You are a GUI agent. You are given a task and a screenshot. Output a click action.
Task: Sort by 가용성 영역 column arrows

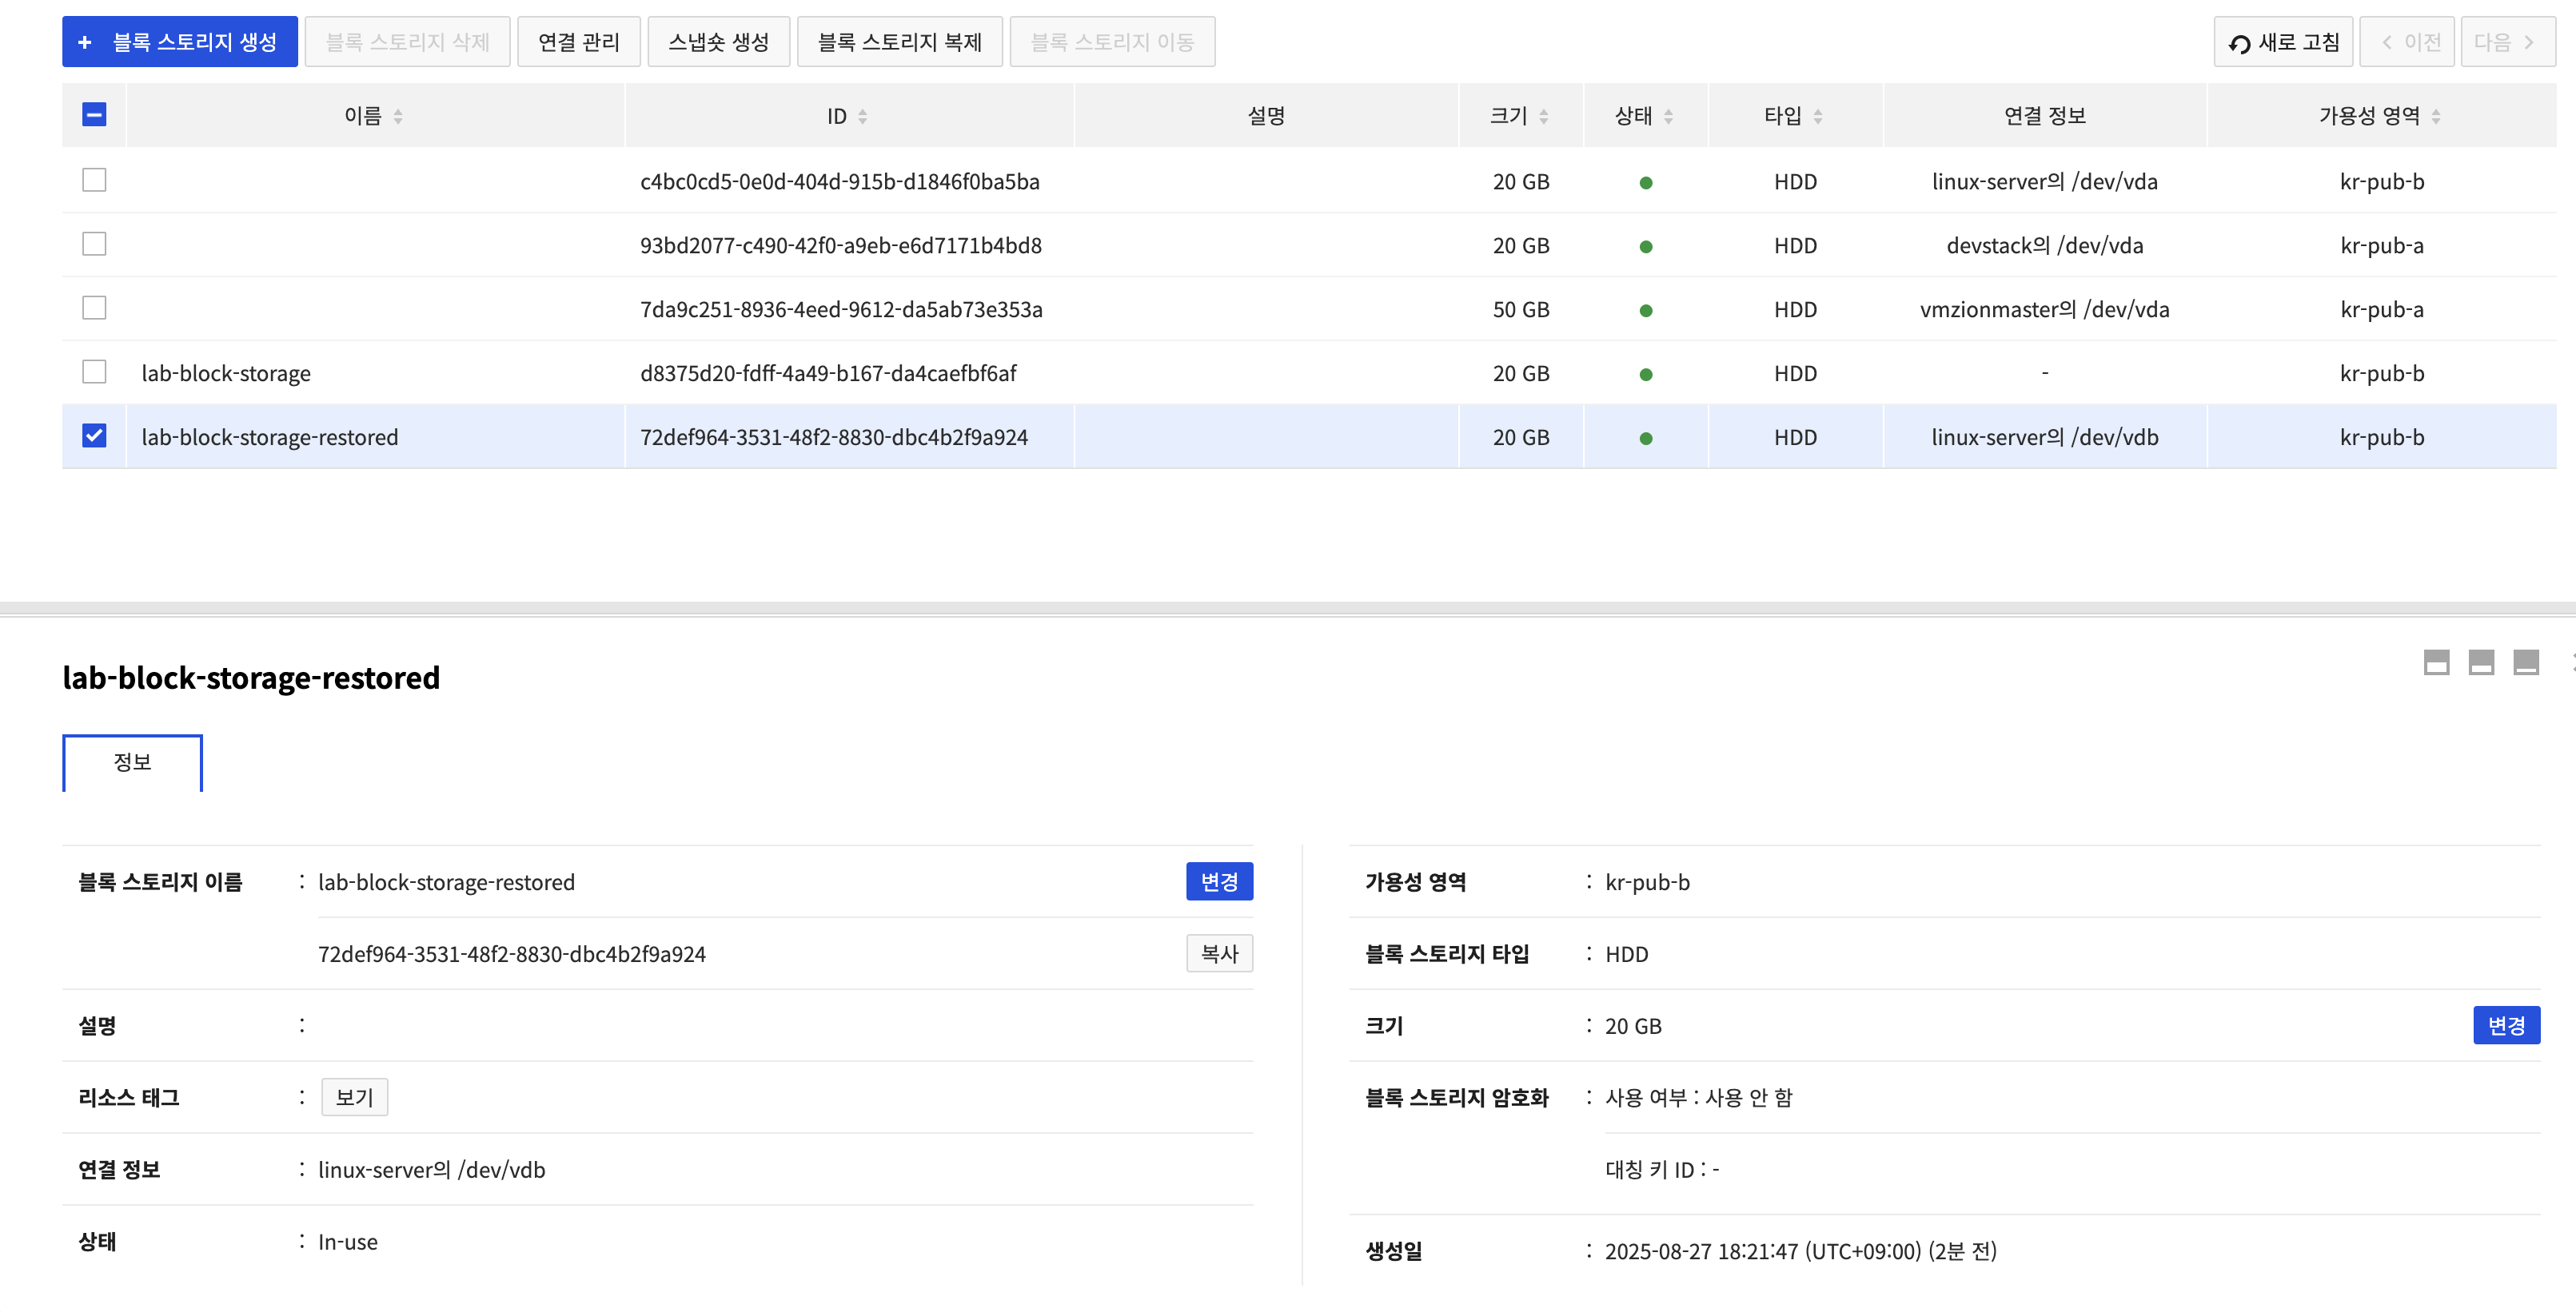tap(2435, 117)
